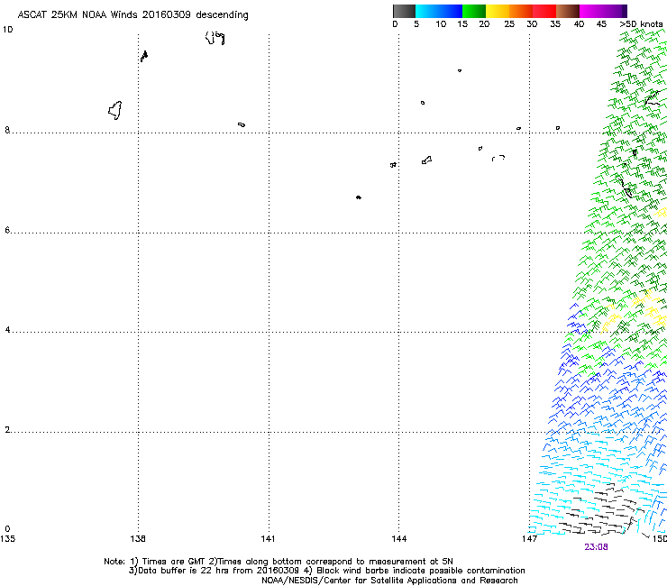
Task: Click the longitude label '141'
Action: [268, 539]
